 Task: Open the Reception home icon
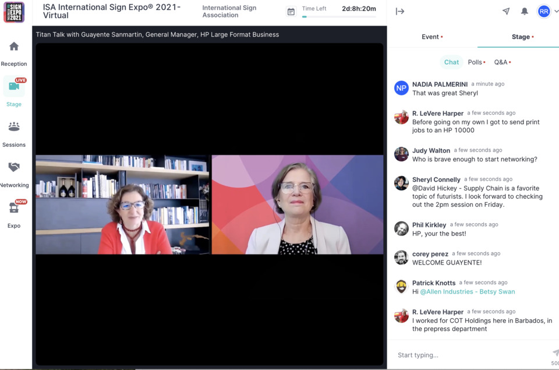click(x=14, y=47)
